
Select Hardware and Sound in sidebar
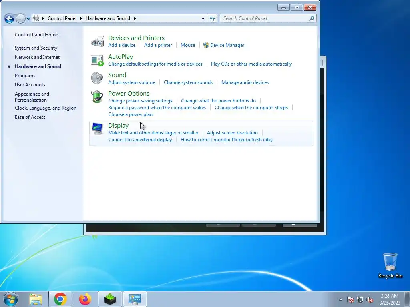[38, 66]
